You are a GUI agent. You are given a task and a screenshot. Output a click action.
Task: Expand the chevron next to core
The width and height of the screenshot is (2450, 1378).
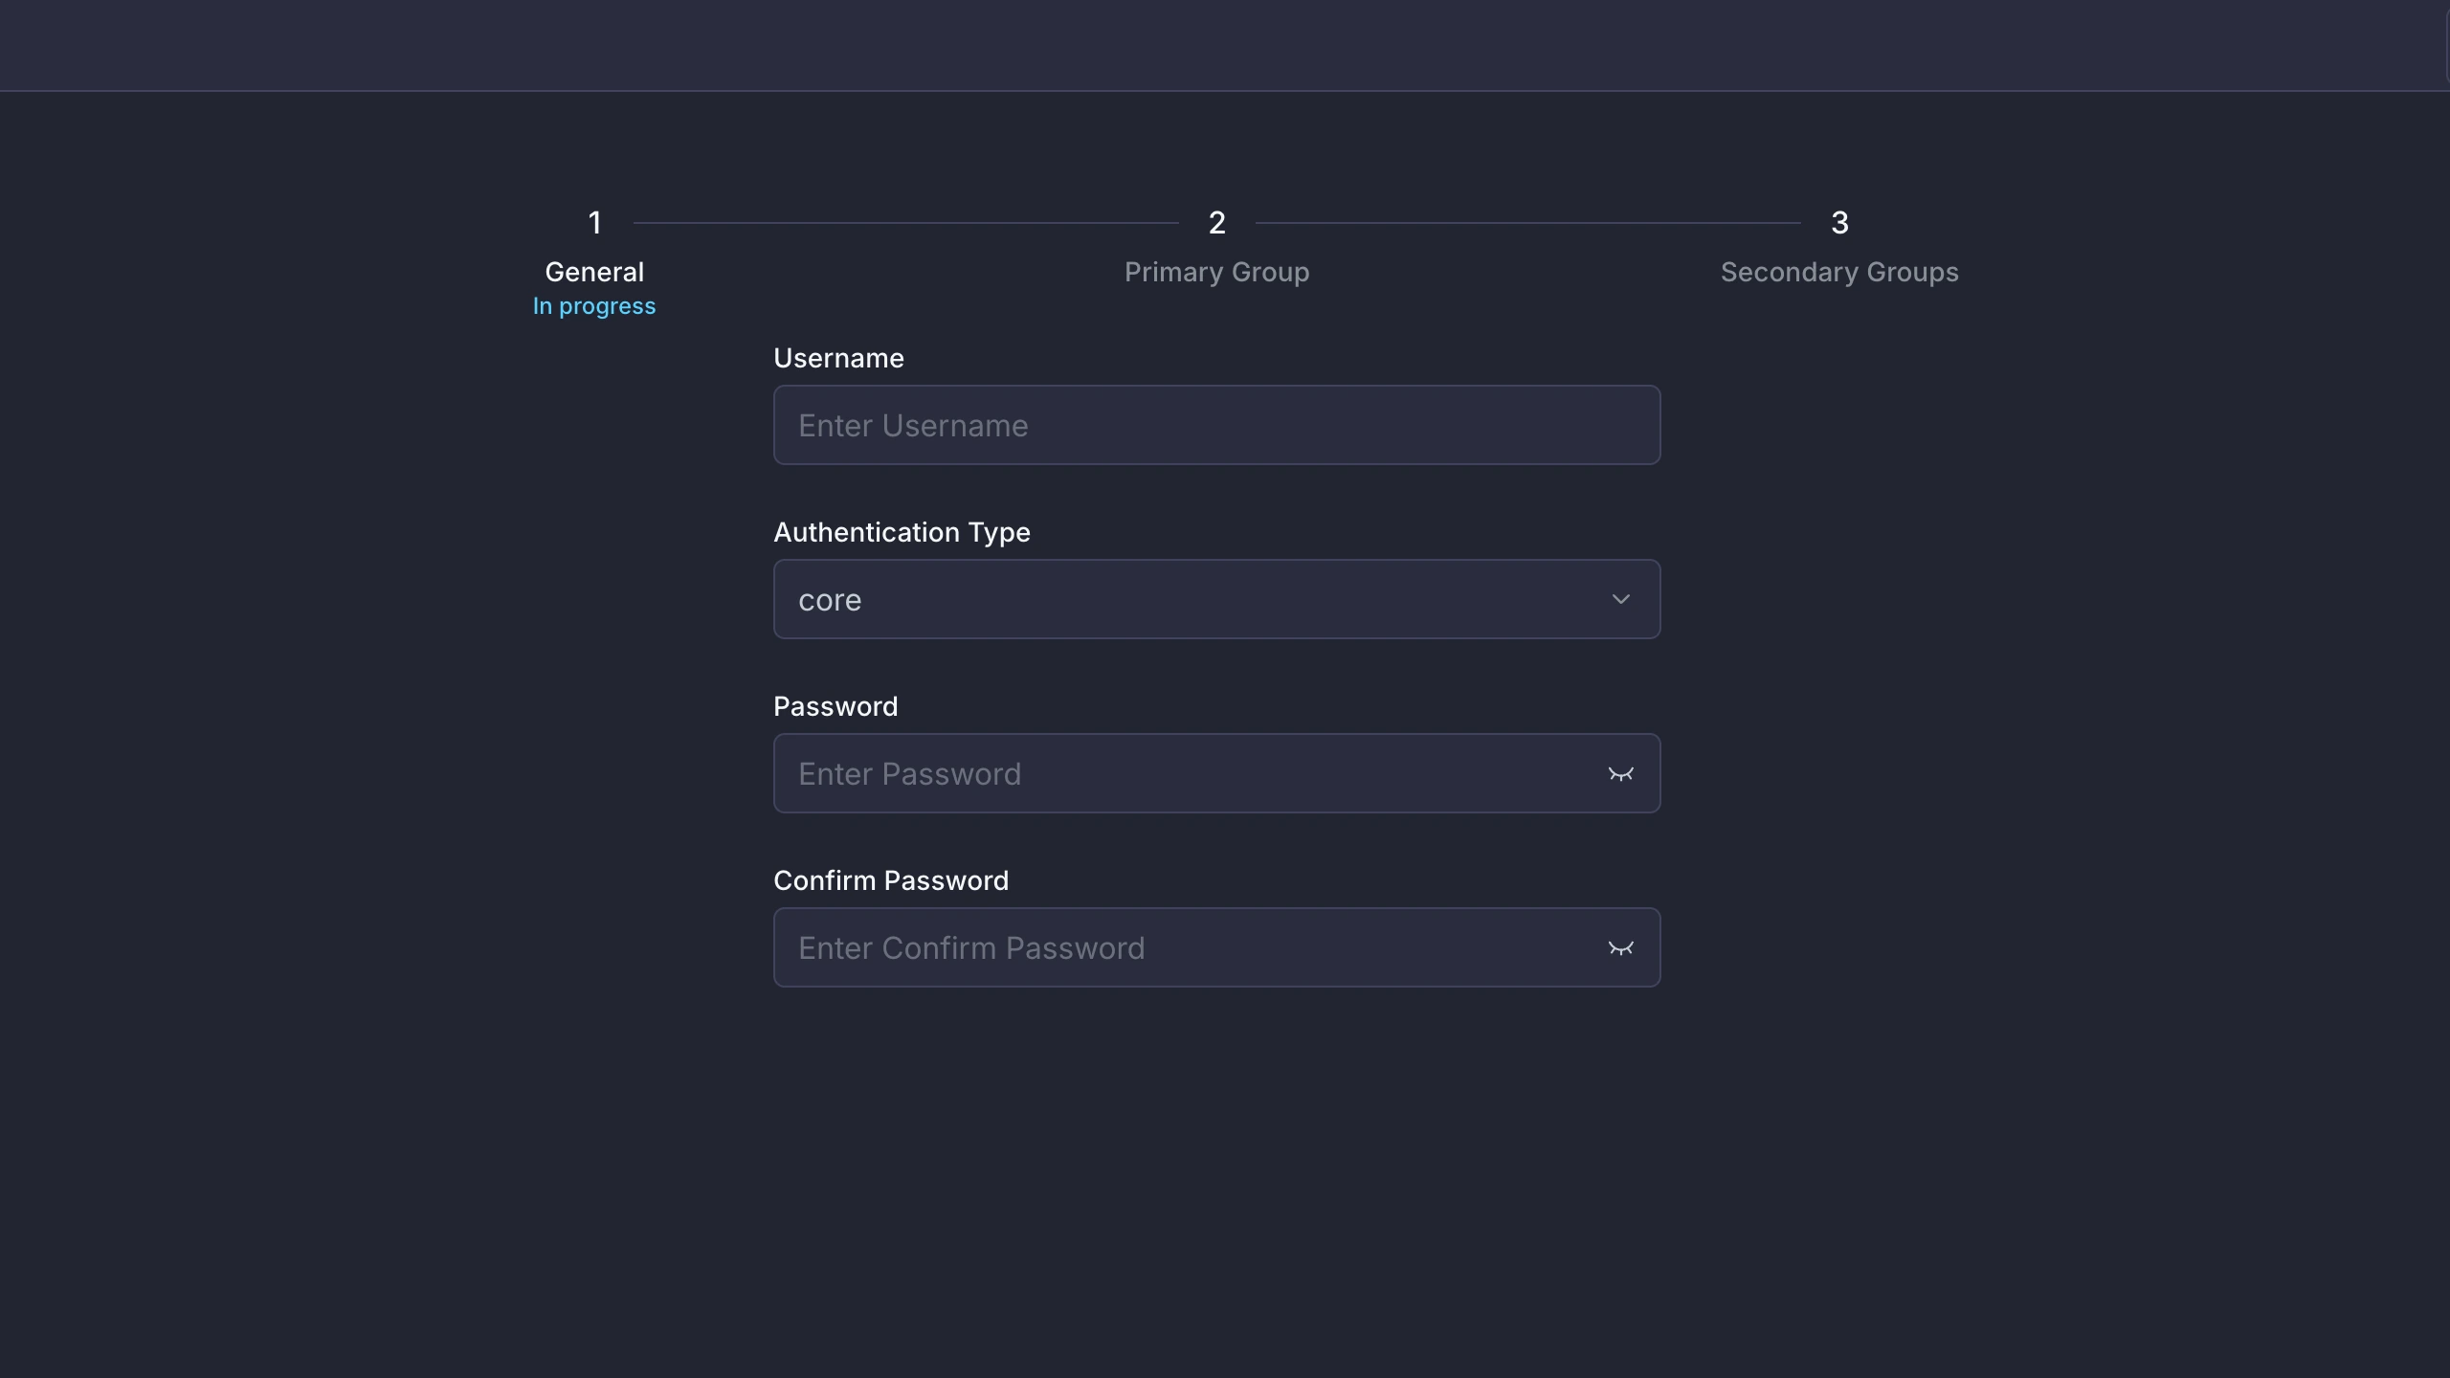pos(1620,599)
